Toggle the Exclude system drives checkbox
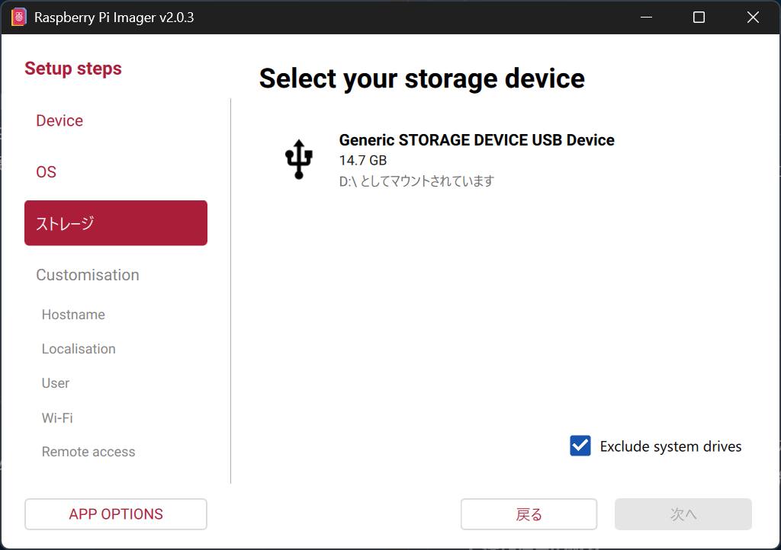 pos(580,446)
